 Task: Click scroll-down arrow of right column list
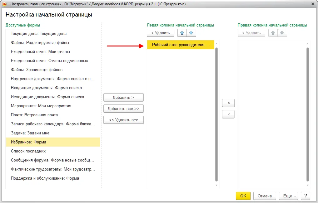(x=308, y=185)
